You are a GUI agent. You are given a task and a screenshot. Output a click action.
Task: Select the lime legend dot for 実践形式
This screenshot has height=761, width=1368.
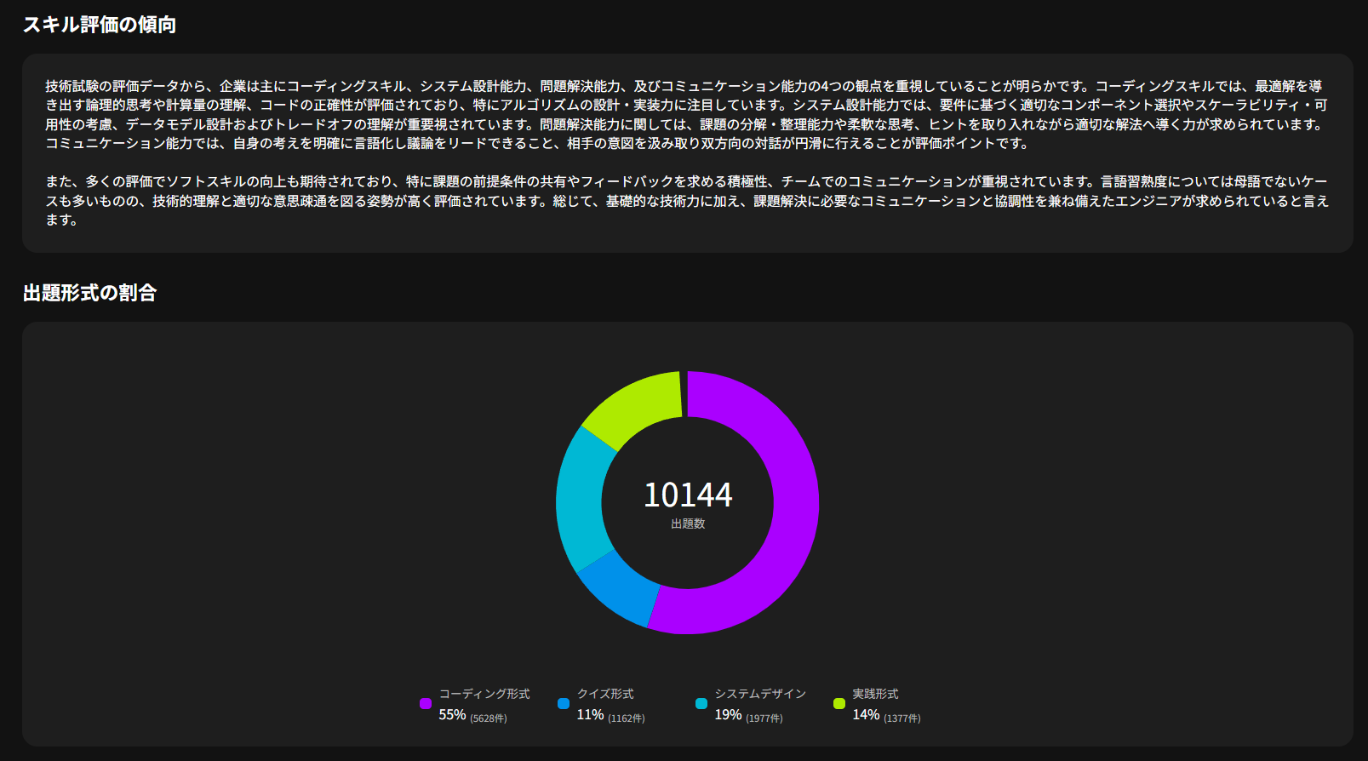839,704
